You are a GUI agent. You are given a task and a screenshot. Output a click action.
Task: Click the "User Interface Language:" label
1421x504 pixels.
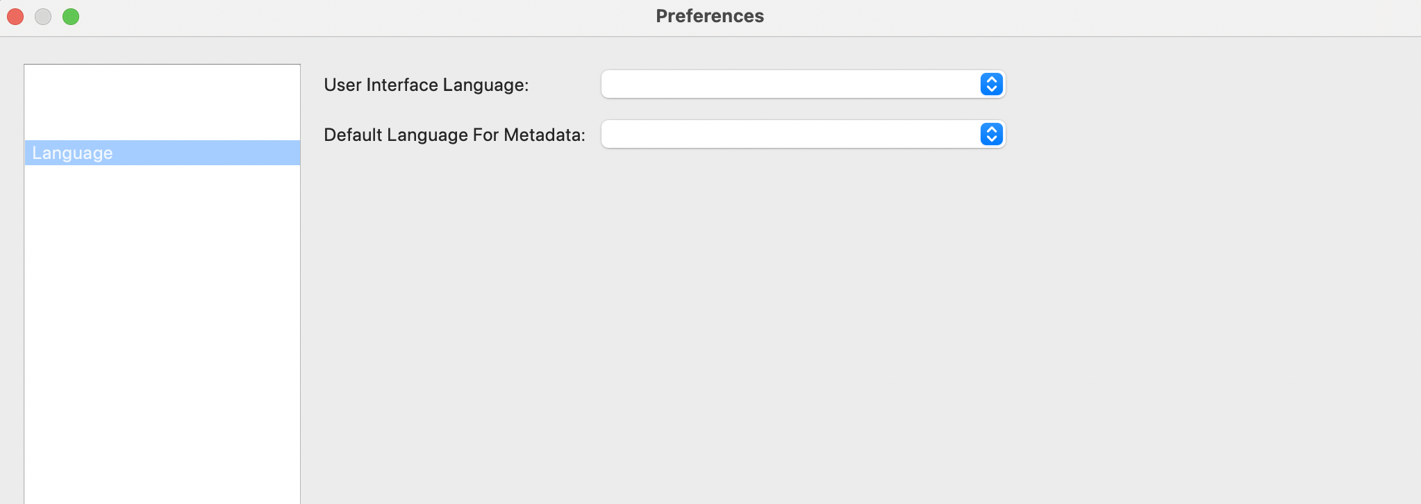pos(426,85)
